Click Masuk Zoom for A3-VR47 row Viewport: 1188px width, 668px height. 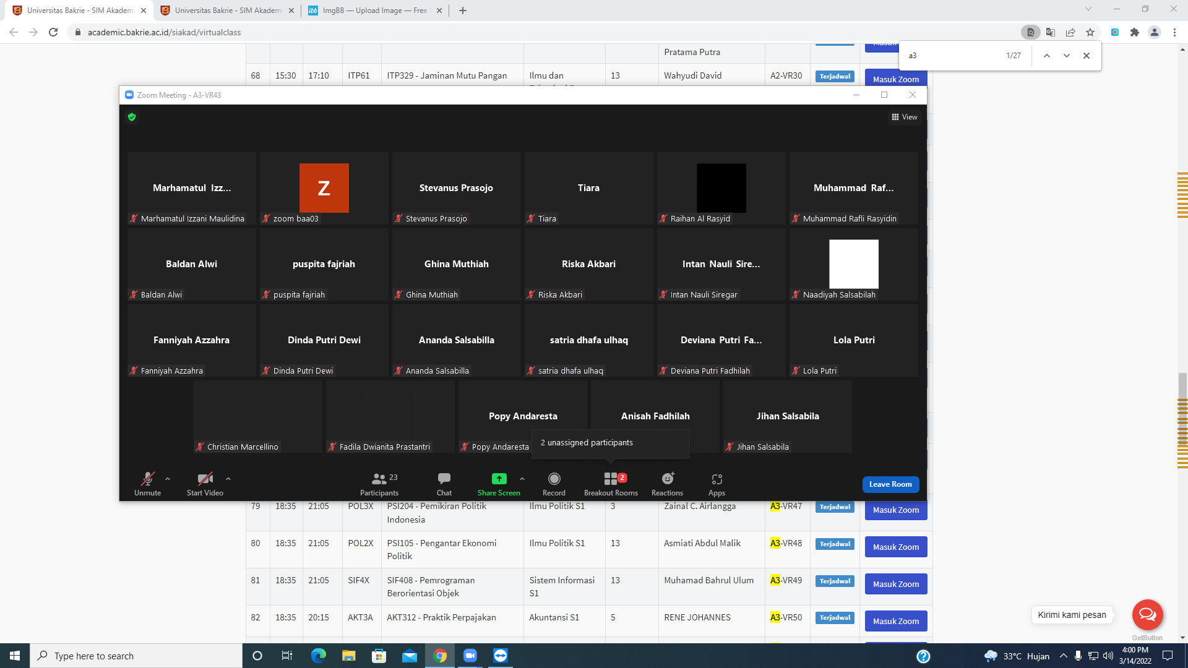click(896, 510)
